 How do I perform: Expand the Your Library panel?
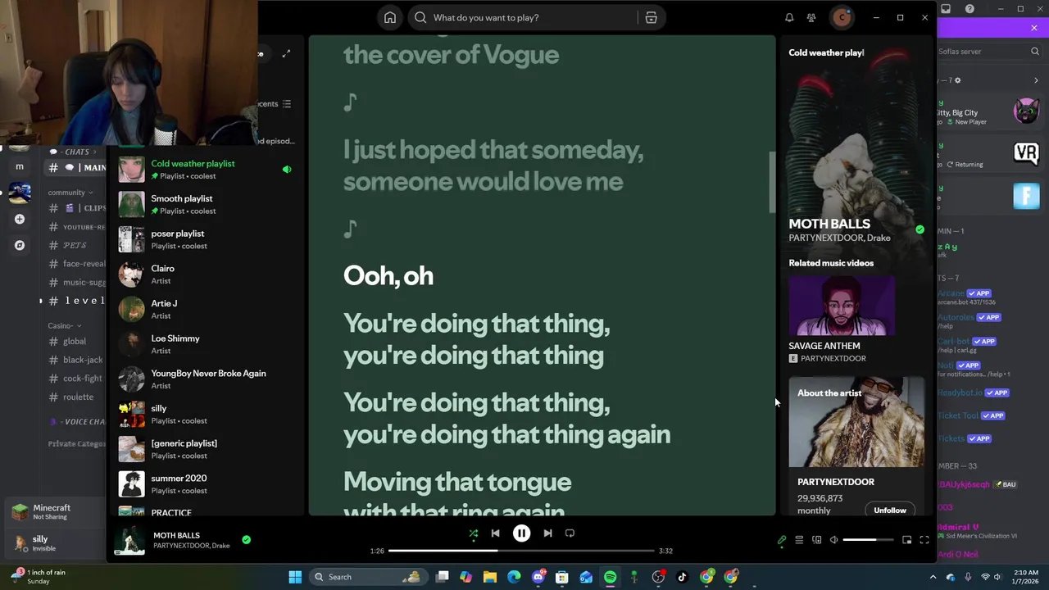[286, 54]
